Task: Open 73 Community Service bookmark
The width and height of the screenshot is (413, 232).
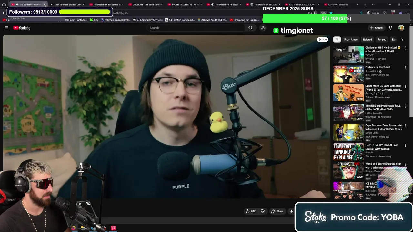Action: coord(147,20)
